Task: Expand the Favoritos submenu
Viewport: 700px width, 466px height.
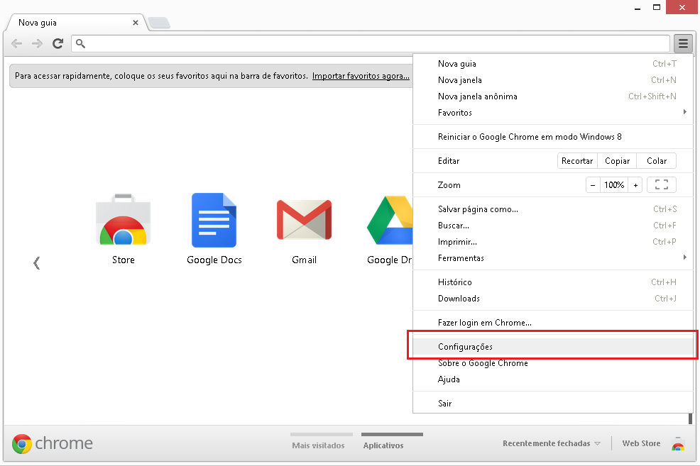Action: point(552,113)
